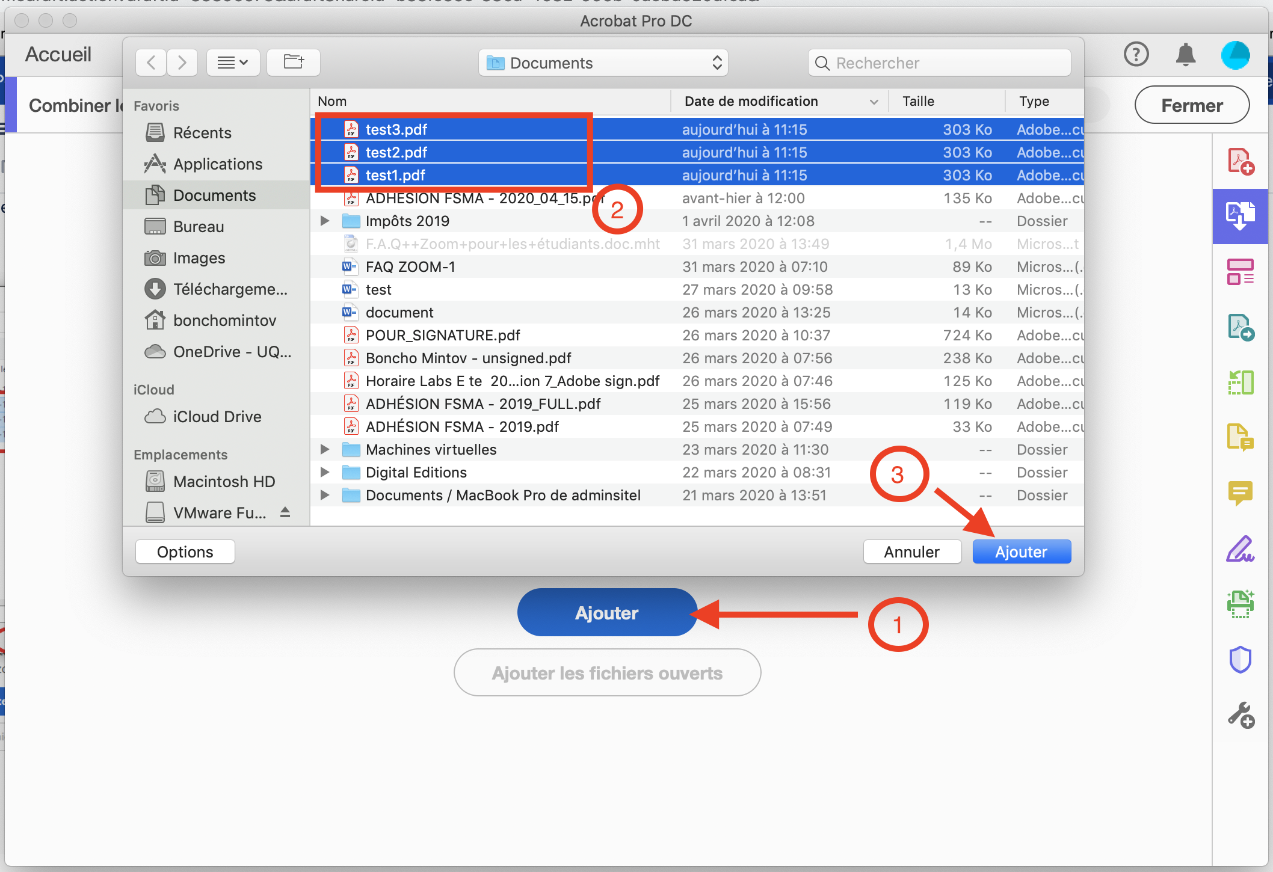Select the Combine Files tool icon
Image resolution: width=1273 pixels, height=872 pixels.
tap(1241, 216)
